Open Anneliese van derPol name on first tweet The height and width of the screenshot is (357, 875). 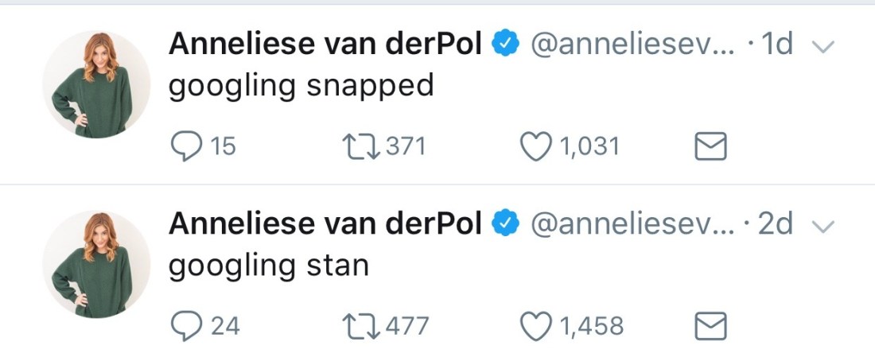click(325, 45)
